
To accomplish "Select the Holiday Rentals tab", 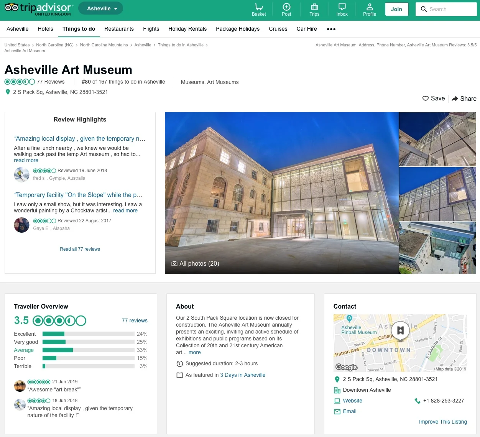I will [x=187, y=29].
